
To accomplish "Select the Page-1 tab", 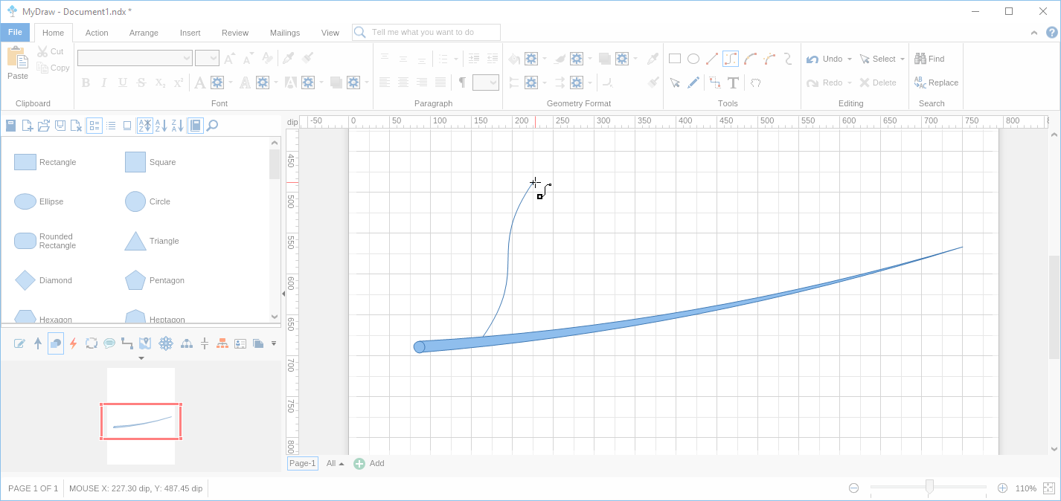I will (x=303, y=463).
